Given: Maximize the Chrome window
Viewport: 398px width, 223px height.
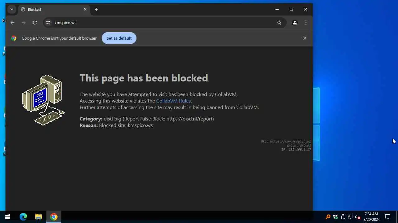Looking at the screenshot, I should tap(291, 10).
